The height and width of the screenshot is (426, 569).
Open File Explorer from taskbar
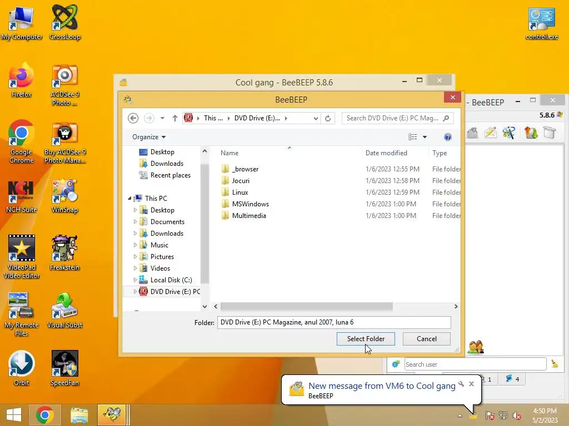coord(79,415)
